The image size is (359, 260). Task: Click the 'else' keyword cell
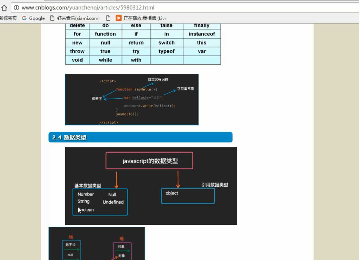pos(136,26)
